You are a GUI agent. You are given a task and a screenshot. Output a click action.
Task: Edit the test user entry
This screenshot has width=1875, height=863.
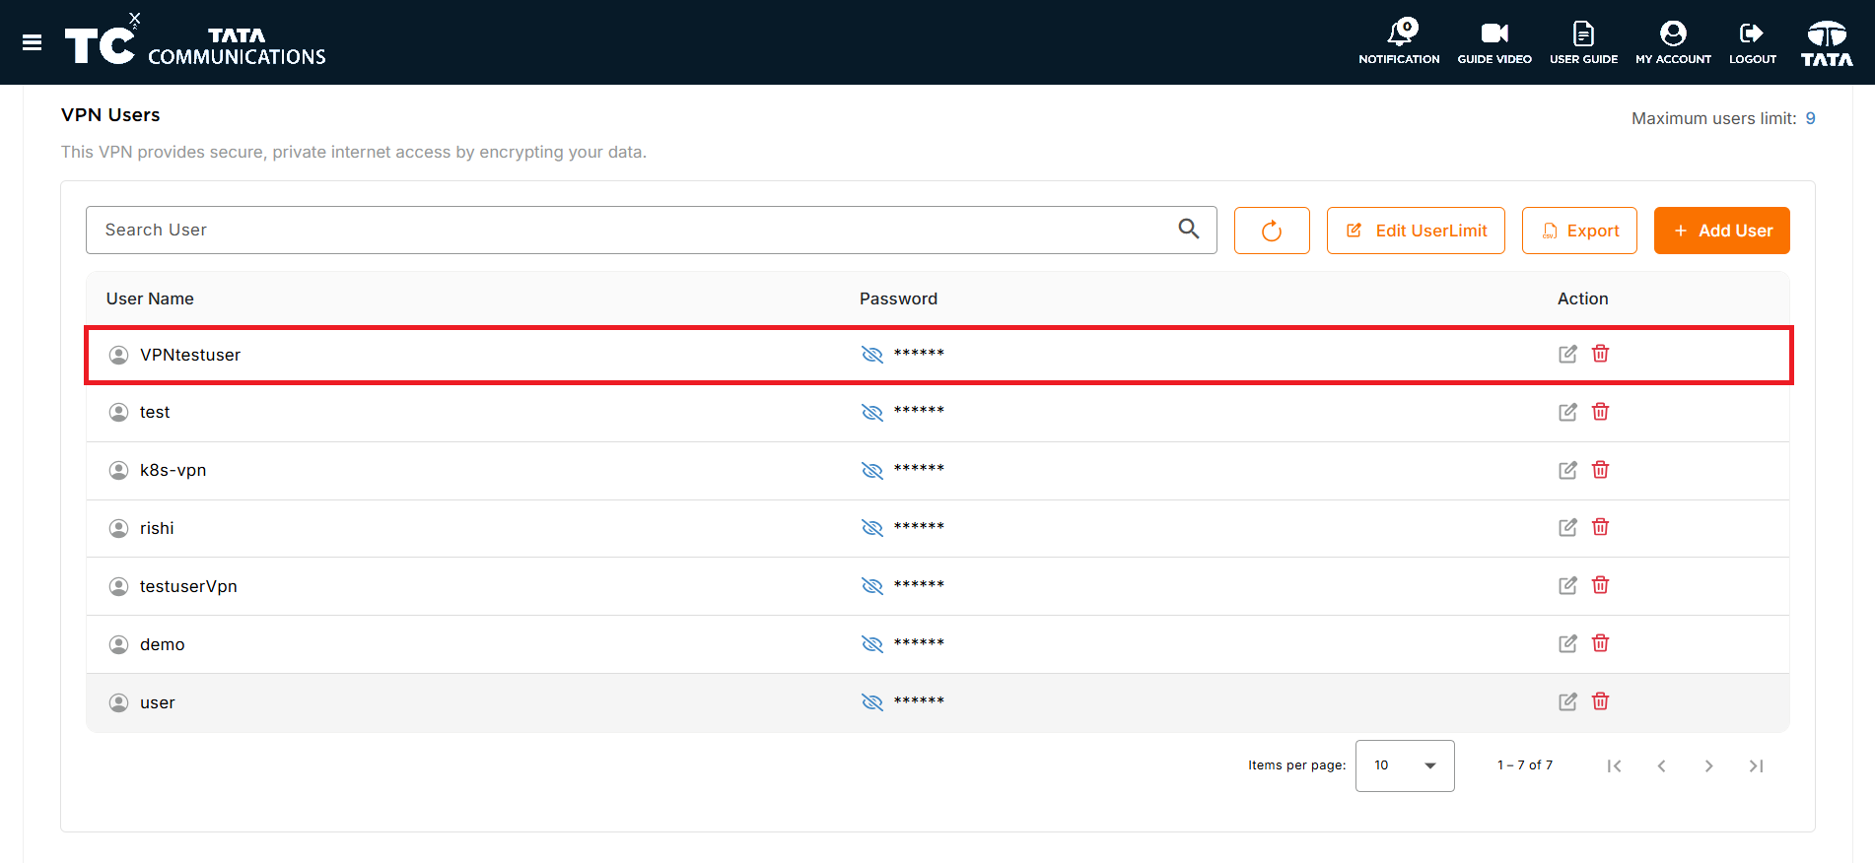(1567, 412)
